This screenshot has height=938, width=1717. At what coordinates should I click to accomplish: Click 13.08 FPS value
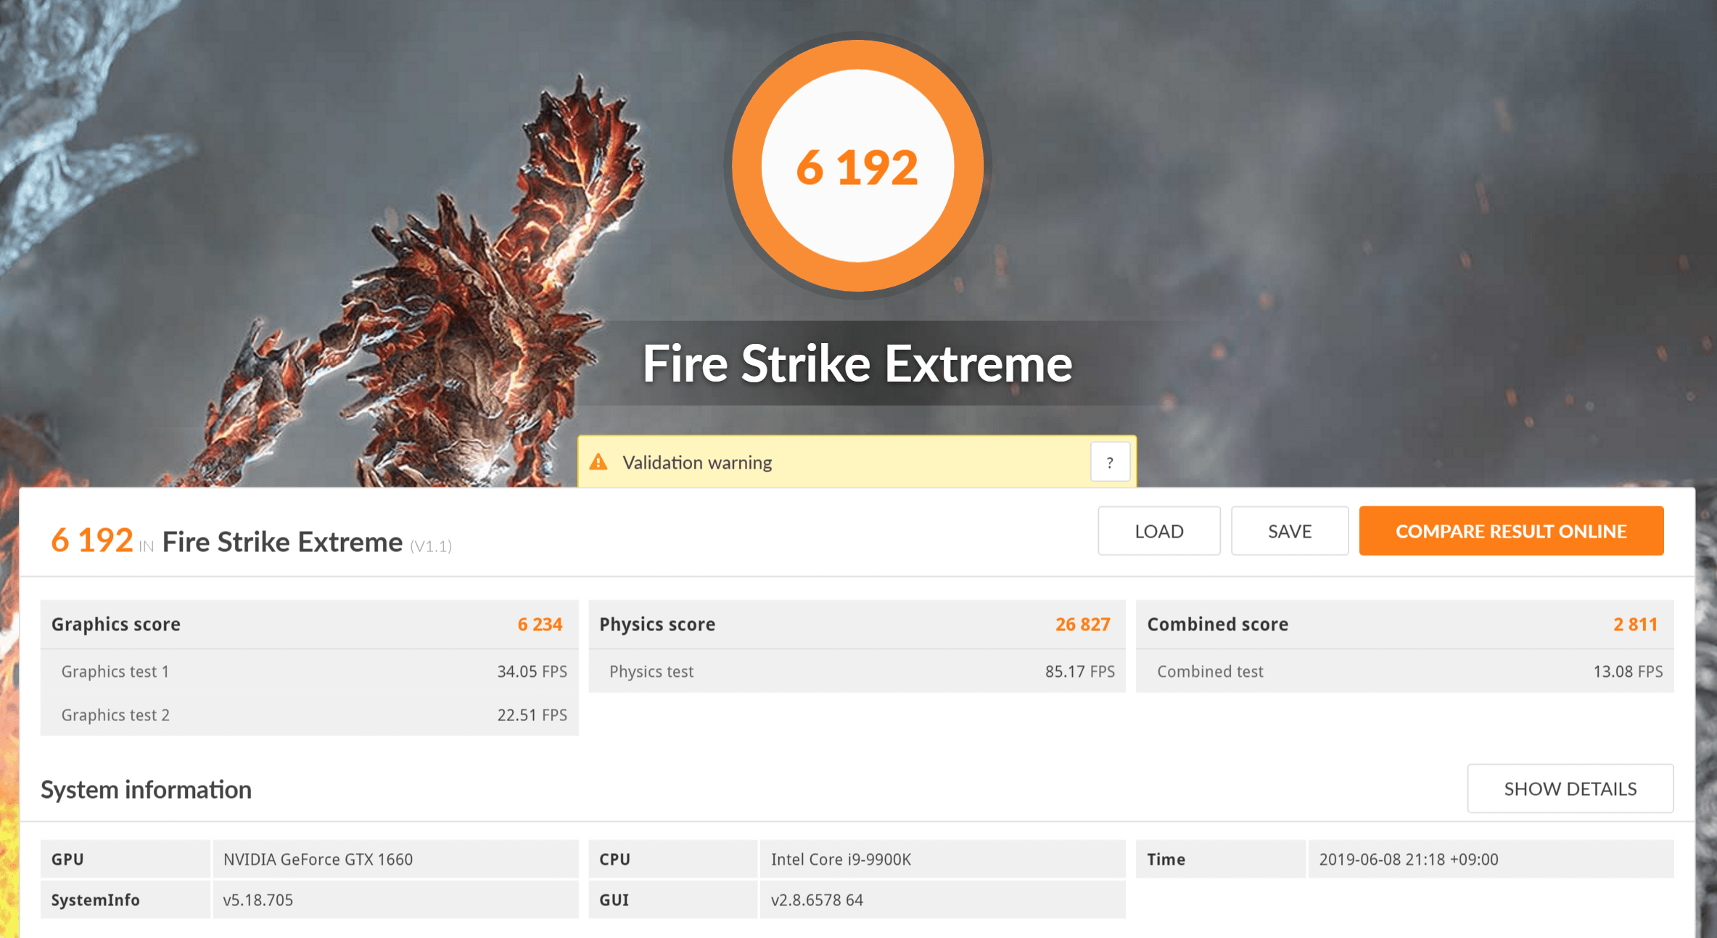(1628, 672)
